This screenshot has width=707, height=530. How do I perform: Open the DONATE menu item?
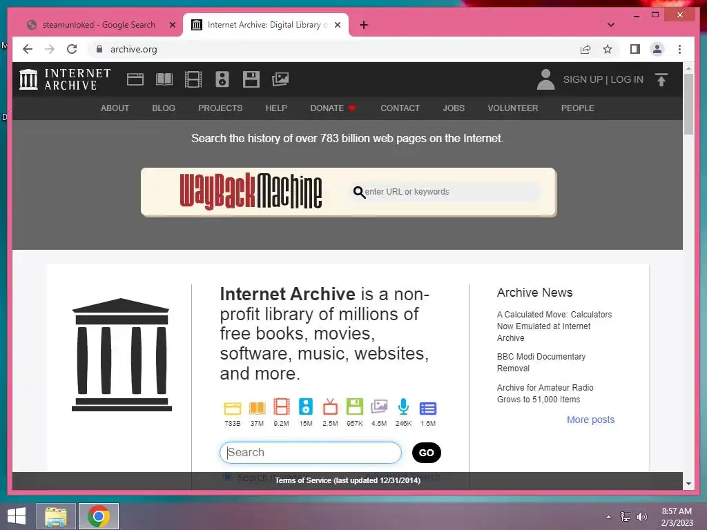333,108
